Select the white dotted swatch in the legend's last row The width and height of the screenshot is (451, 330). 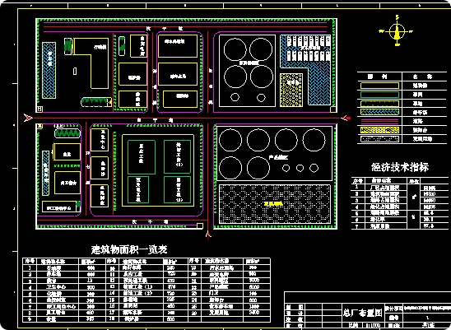[x=379, y=139]
